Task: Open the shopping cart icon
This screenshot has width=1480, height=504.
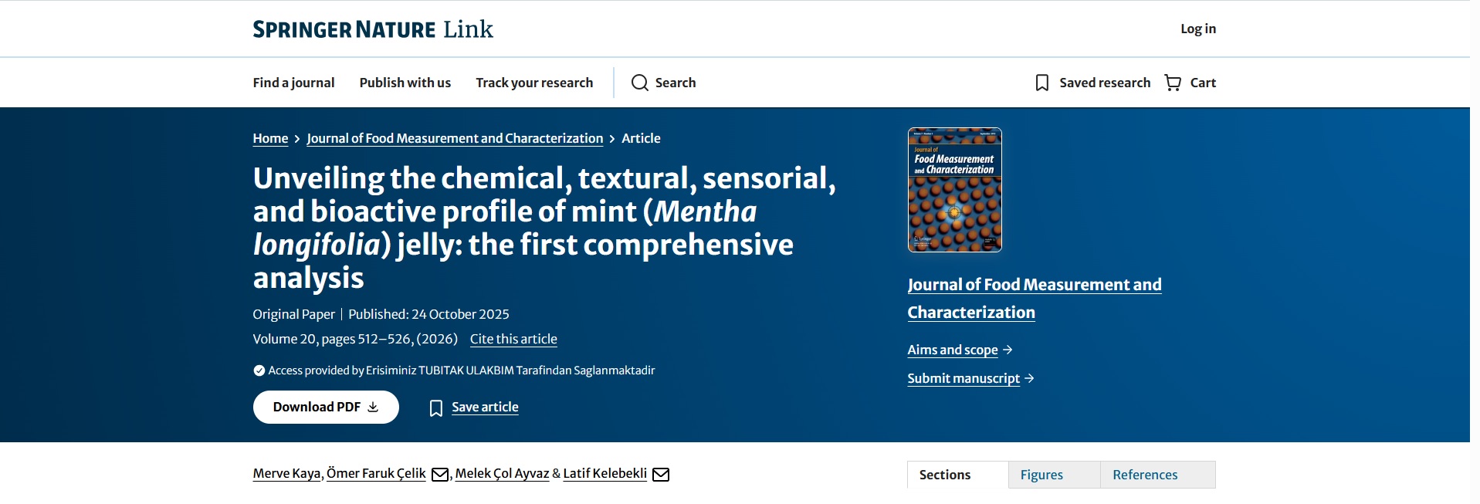Action: 1172,83
